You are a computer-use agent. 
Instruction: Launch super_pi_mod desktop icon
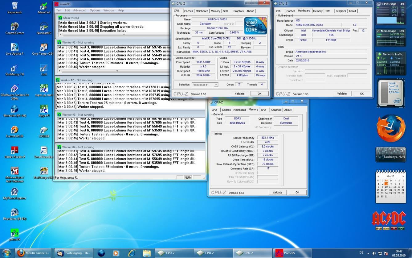click(44, 90)
